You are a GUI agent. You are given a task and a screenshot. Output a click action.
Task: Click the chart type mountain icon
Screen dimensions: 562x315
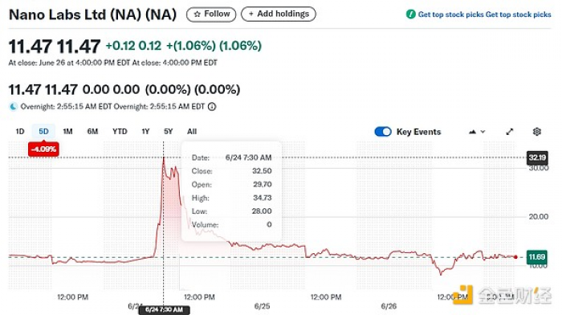tap(472, 132)
